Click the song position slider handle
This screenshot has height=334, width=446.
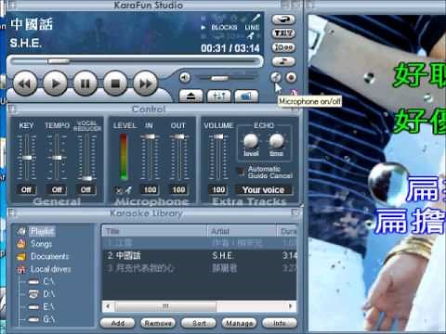click(59, 61)
